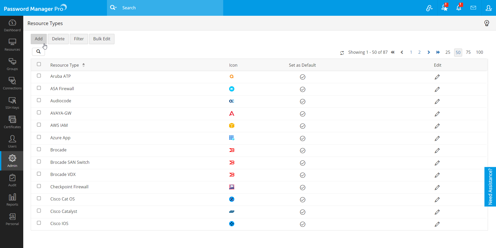Click the Bulk Edit button

pos(102,39)
